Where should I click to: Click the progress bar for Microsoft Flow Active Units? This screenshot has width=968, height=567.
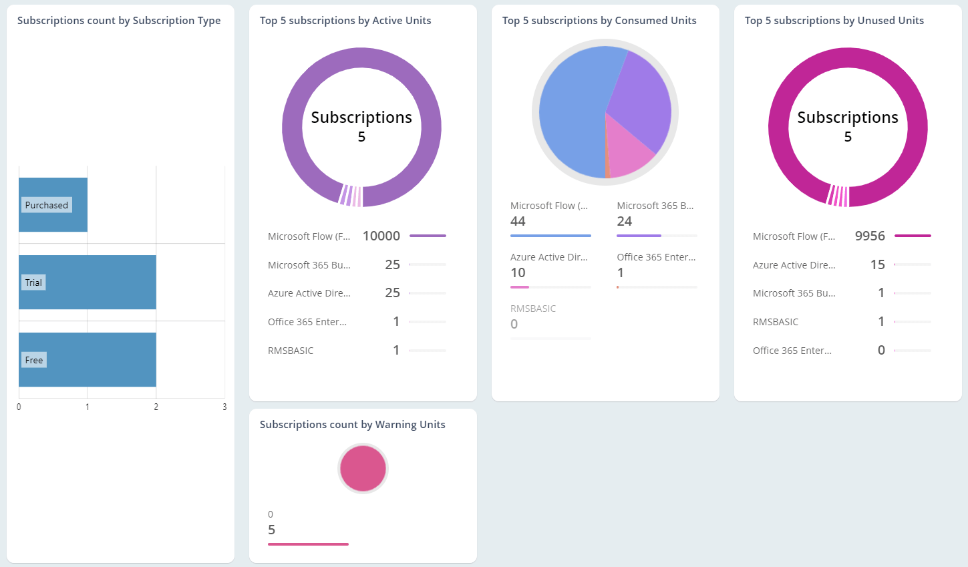(x=428, y=236)
